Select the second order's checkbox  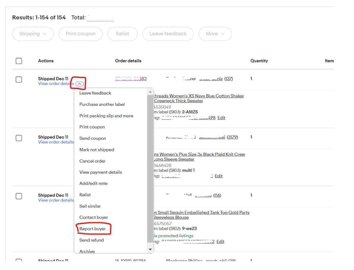19,138
